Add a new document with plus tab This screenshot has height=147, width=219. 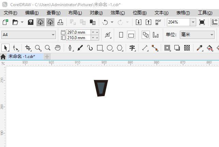pyautogui.click(x=47, y=57)
